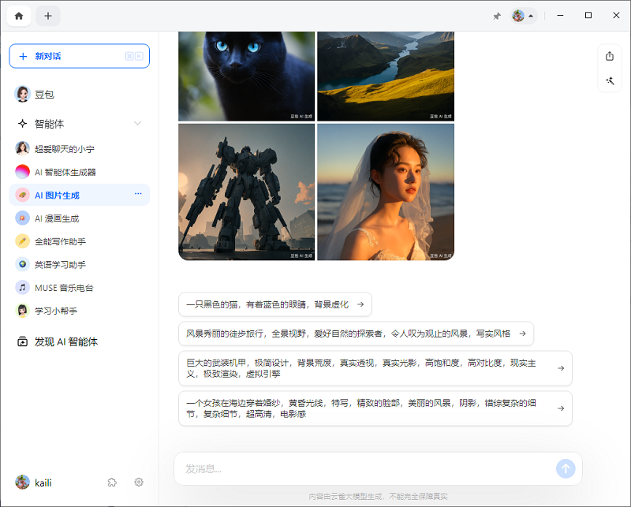Open the home tab icon
631x507 pixels.
(x=19, y=16)
